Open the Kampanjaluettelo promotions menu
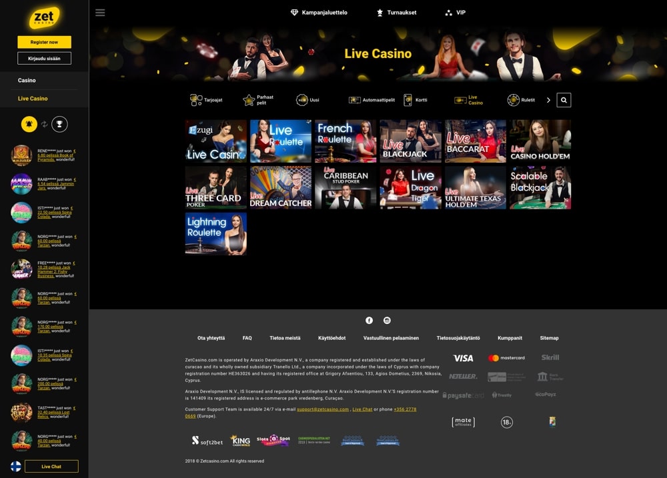Image resolution: width=667 pixels, height=478 pixels. point(319,13)
